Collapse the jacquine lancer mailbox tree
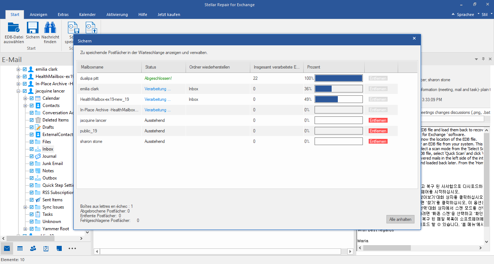The height and width of the screenshot is (264, 494). tap(19, 91)
